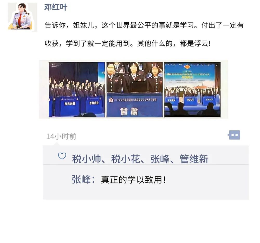
Task: Reply to comment 真正的学以致用!
Action: (133, 180)
